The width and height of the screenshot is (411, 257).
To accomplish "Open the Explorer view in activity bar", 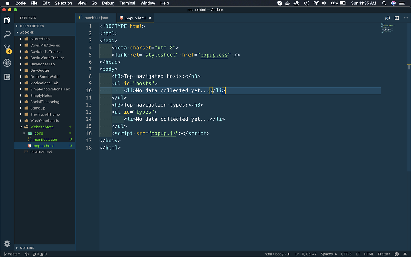I will click(7, 20).
